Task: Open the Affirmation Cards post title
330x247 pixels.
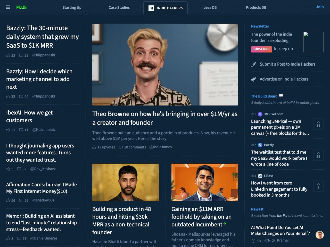Action: tap(42, 188)
